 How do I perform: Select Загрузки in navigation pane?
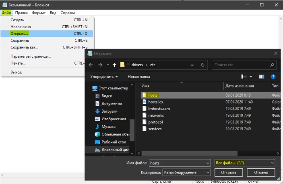point(109,111)
